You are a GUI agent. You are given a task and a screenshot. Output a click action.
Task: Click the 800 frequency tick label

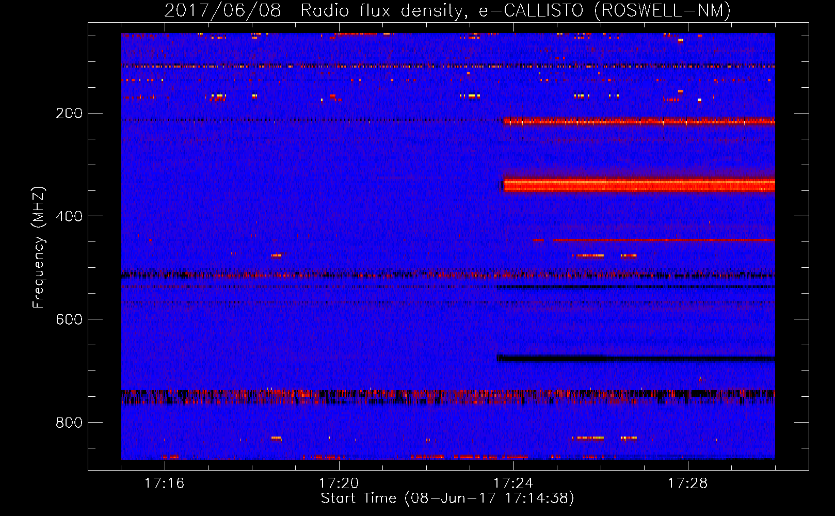pos(69,423)
